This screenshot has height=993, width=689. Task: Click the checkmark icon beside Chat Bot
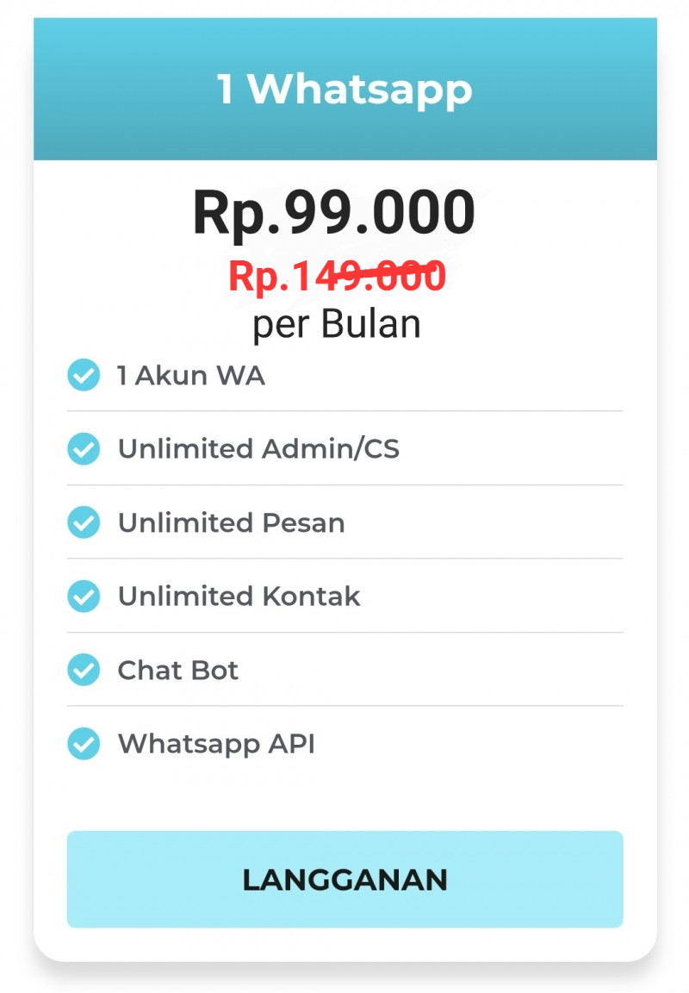coord(84,670)
